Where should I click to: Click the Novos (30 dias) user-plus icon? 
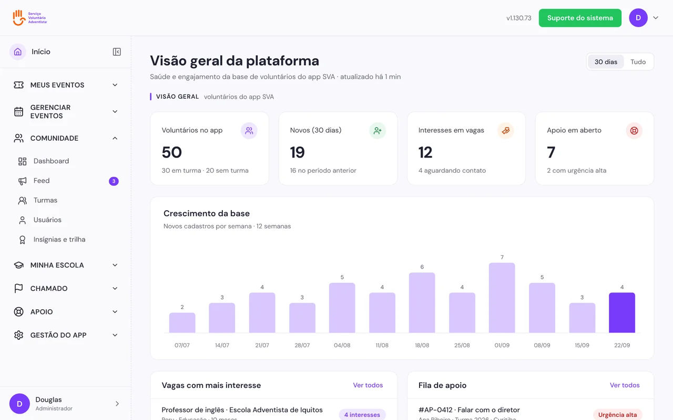[378, 131]
